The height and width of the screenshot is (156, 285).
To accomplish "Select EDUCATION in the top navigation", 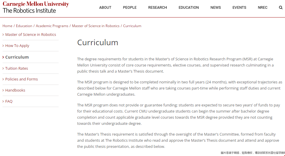I will coord(188,8).
